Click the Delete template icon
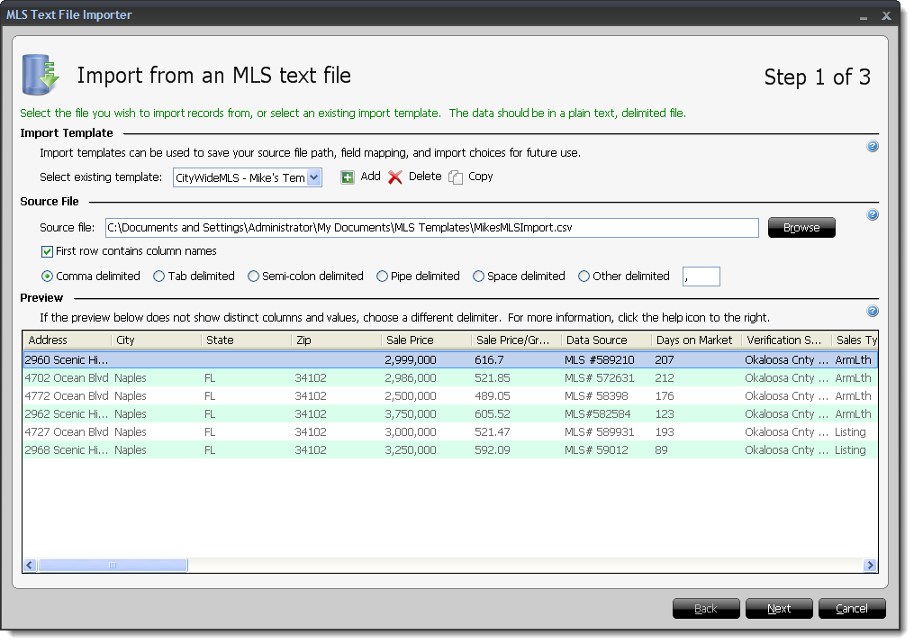The image size is (914, 644). (395, 177)
